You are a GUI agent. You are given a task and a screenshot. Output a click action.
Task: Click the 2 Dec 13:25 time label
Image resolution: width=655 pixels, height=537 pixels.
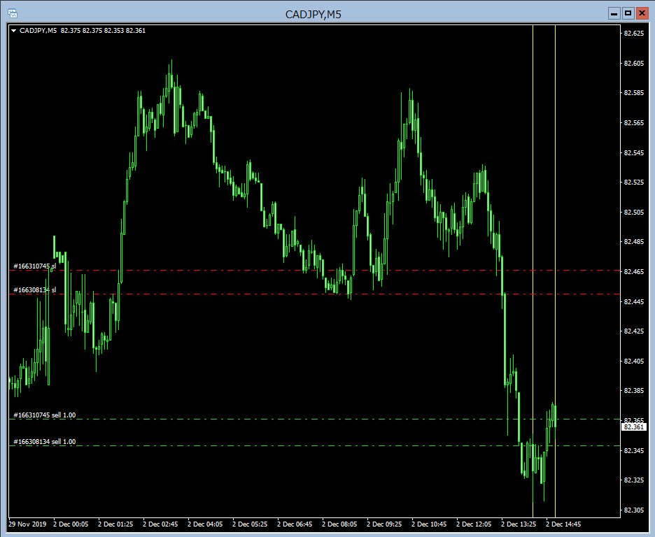point(519,524)
